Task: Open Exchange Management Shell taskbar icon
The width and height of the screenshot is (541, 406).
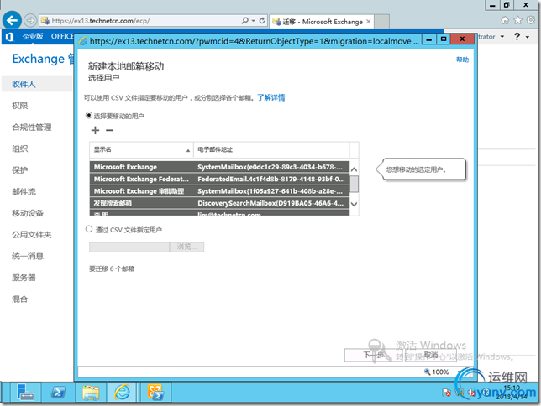Action: 155,393
